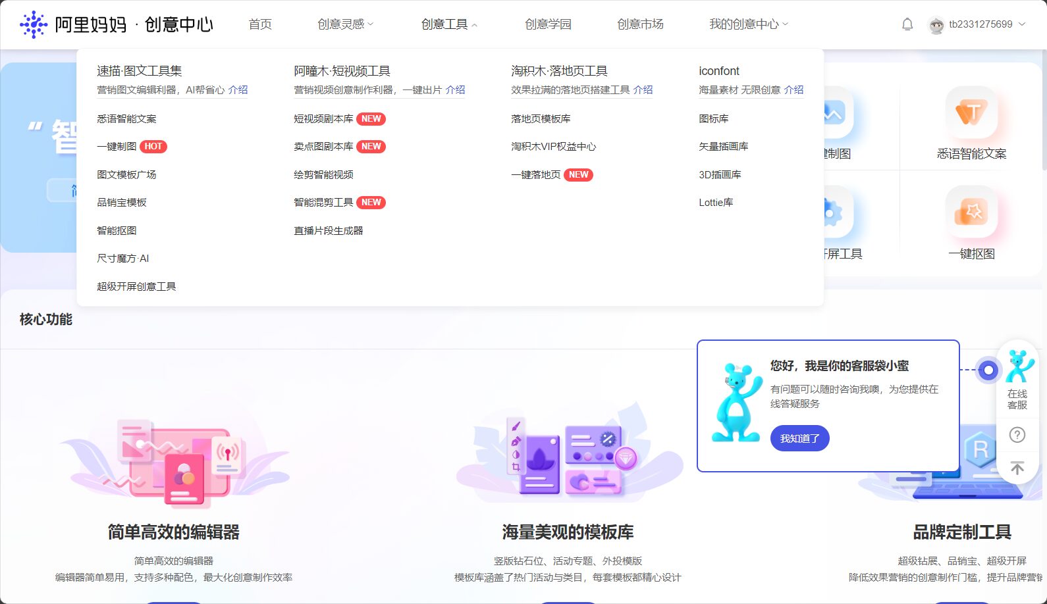Click the 品牌定制工具 title
This screenshot has width=1047, height=604.
click(x=962, y=532)
